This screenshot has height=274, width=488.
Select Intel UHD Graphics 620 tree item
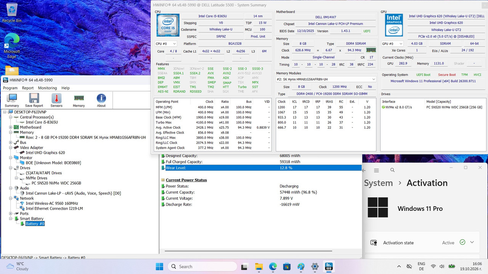[45, 153]
